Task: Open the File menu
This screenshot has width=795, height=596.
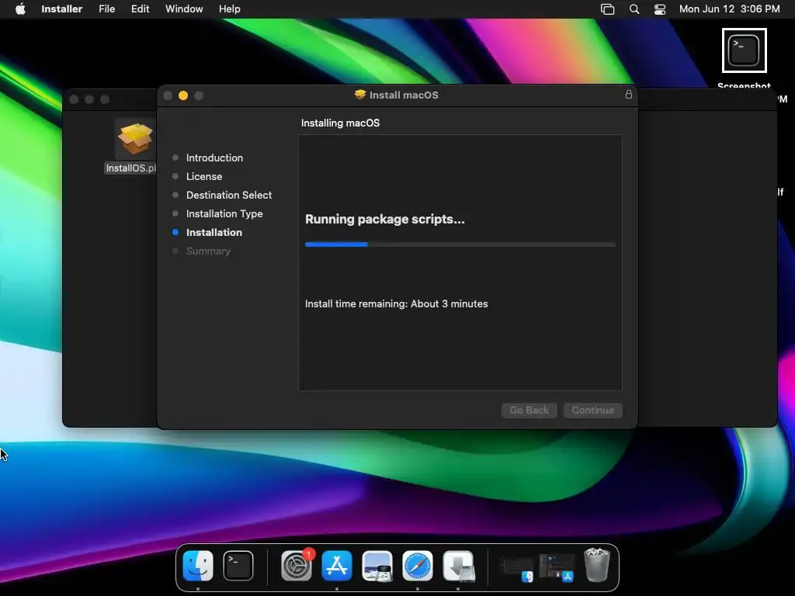Action: click(x=107, y=9)
